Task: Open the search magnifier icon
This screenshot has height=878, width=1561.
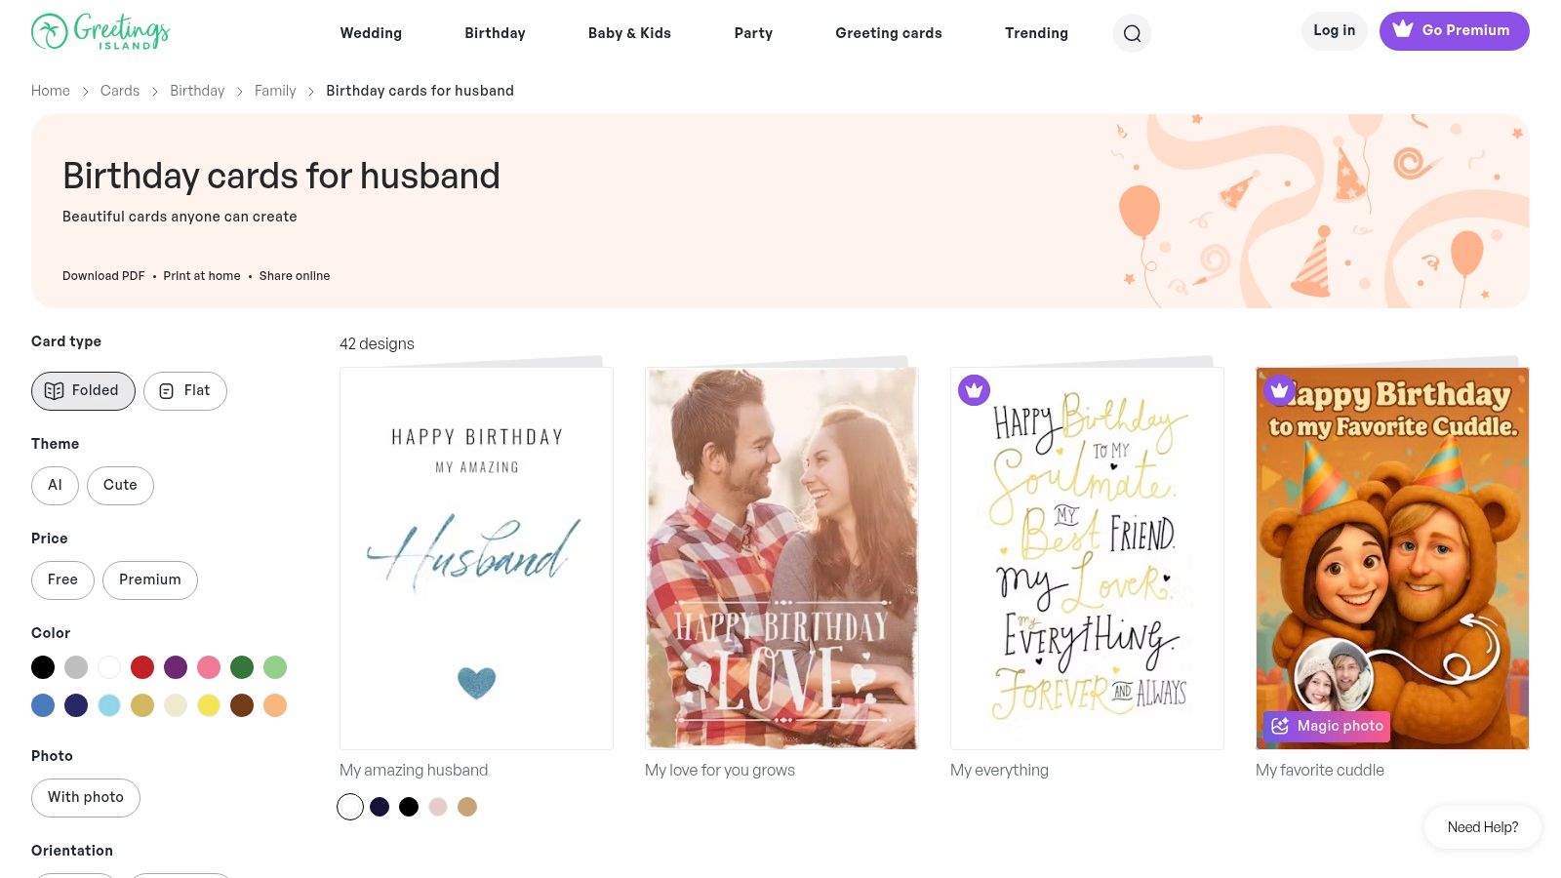Action: (x=1132, y=33)
